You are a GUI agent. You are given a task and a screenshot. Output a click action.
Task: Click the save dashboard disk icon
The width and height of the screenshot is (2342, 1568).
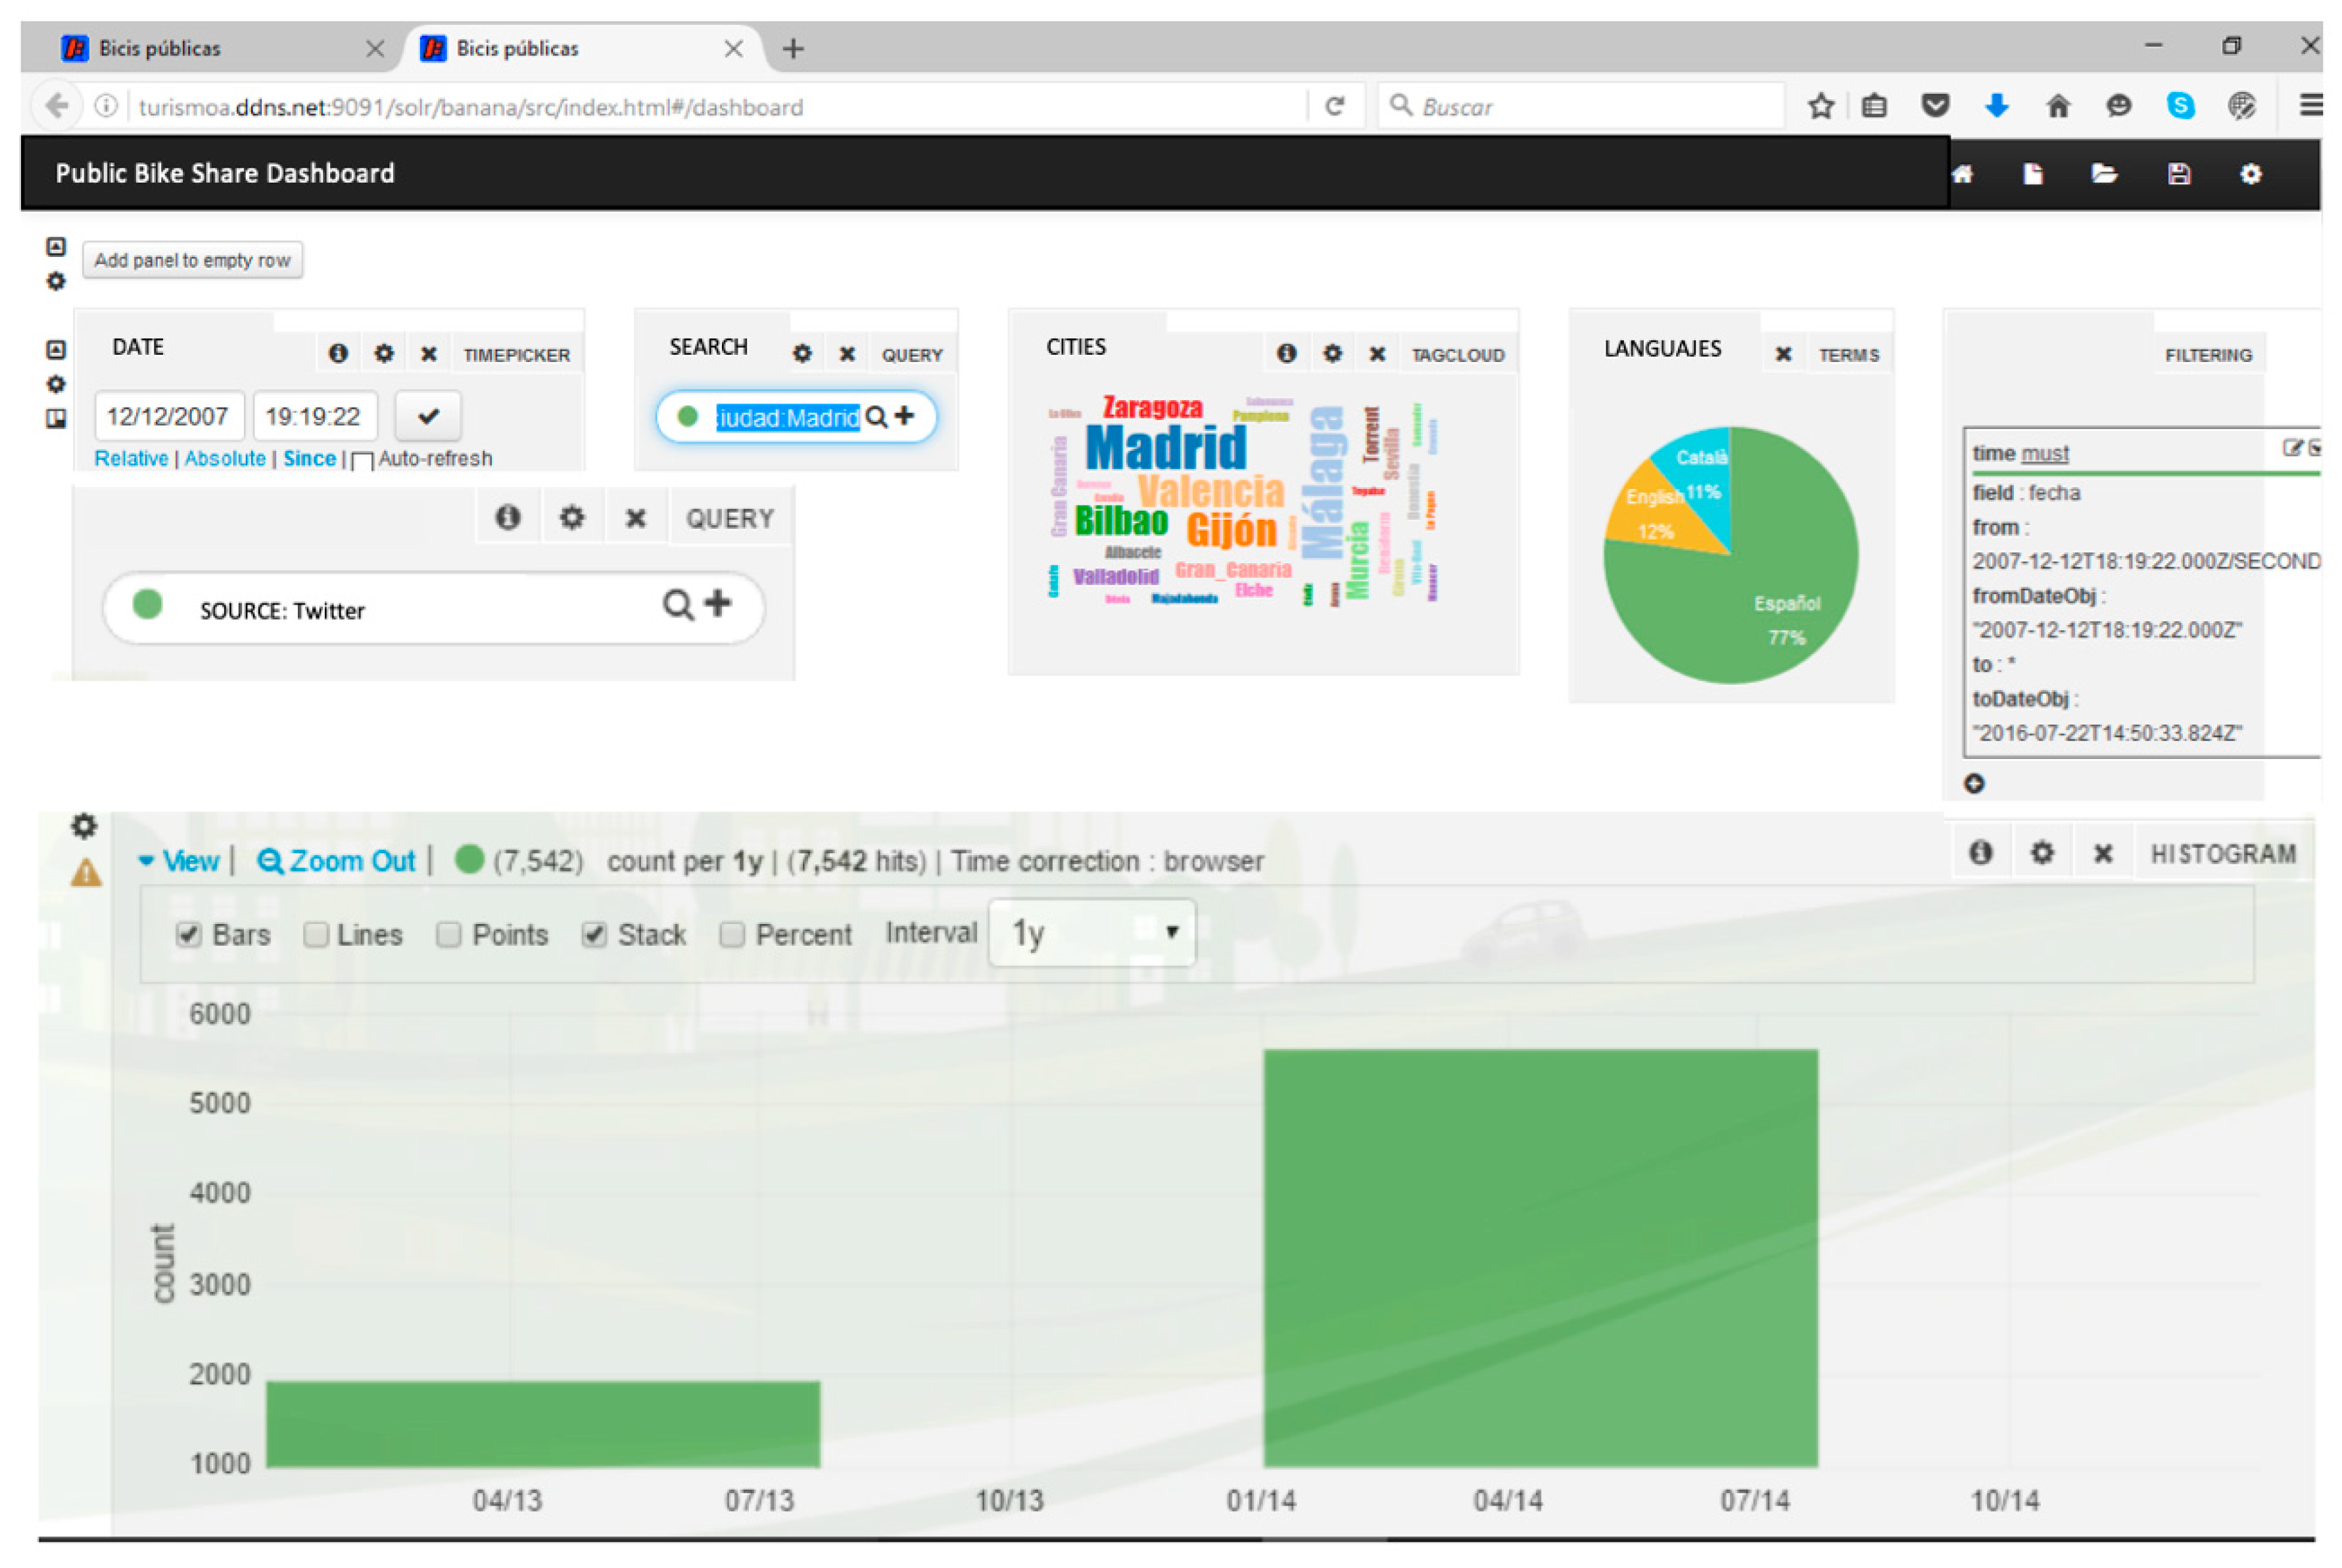tap(2179, 174)
